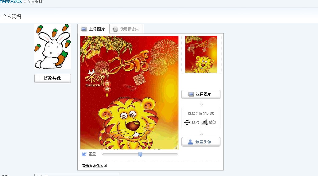
Task: Switch to the 上传图片 tab
Action: point(93,29)
